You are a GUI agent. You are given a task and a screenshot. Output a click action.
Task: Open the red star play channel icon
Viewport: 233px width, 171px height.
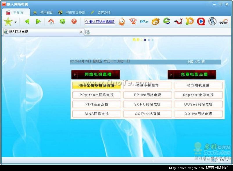[x=133, y=21]
